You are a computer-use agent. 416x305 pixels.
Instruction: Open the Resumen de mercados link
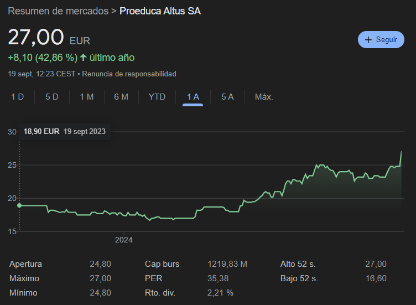pos(58,11)
